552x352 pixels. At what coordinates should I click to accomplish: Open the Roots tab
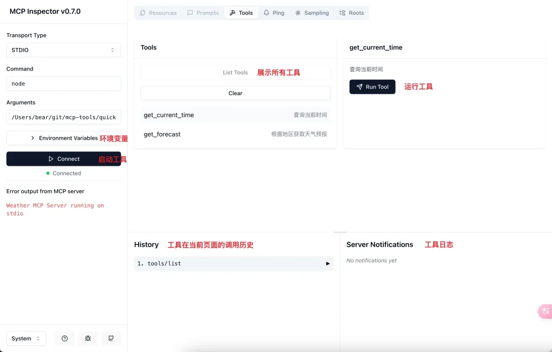point(351,13)
